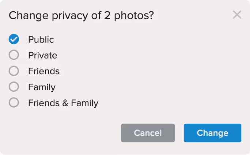This screenshot has height=155, width=250.
Task: Set photo privacy to Friends only
Action: [14, 71]
